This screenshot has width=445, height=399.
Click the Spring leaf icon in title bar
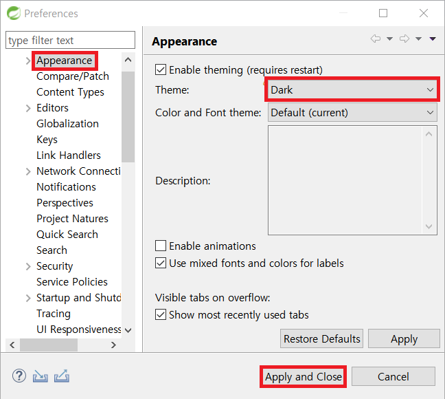point(14,13)
